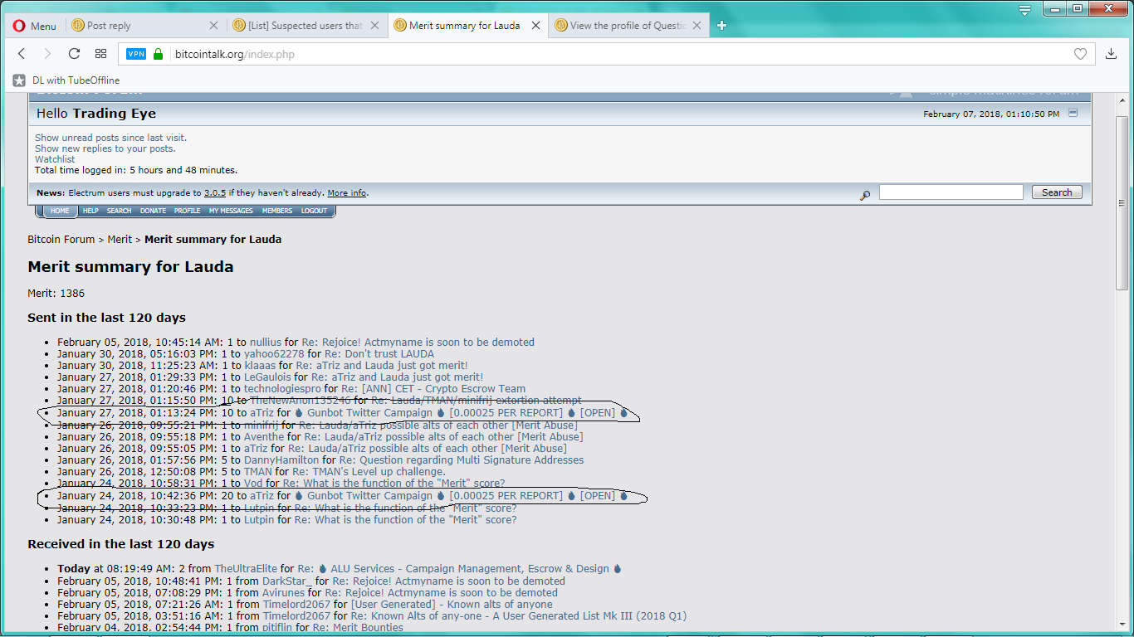Open the Electrum 3.0.5 upgrade link
Viewport: 1134px width, 637px height.
(x=215, y=192)
